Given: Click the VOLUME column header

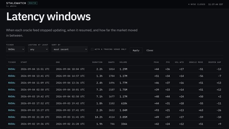Looking at the screenshot, I should click(123, 62).
